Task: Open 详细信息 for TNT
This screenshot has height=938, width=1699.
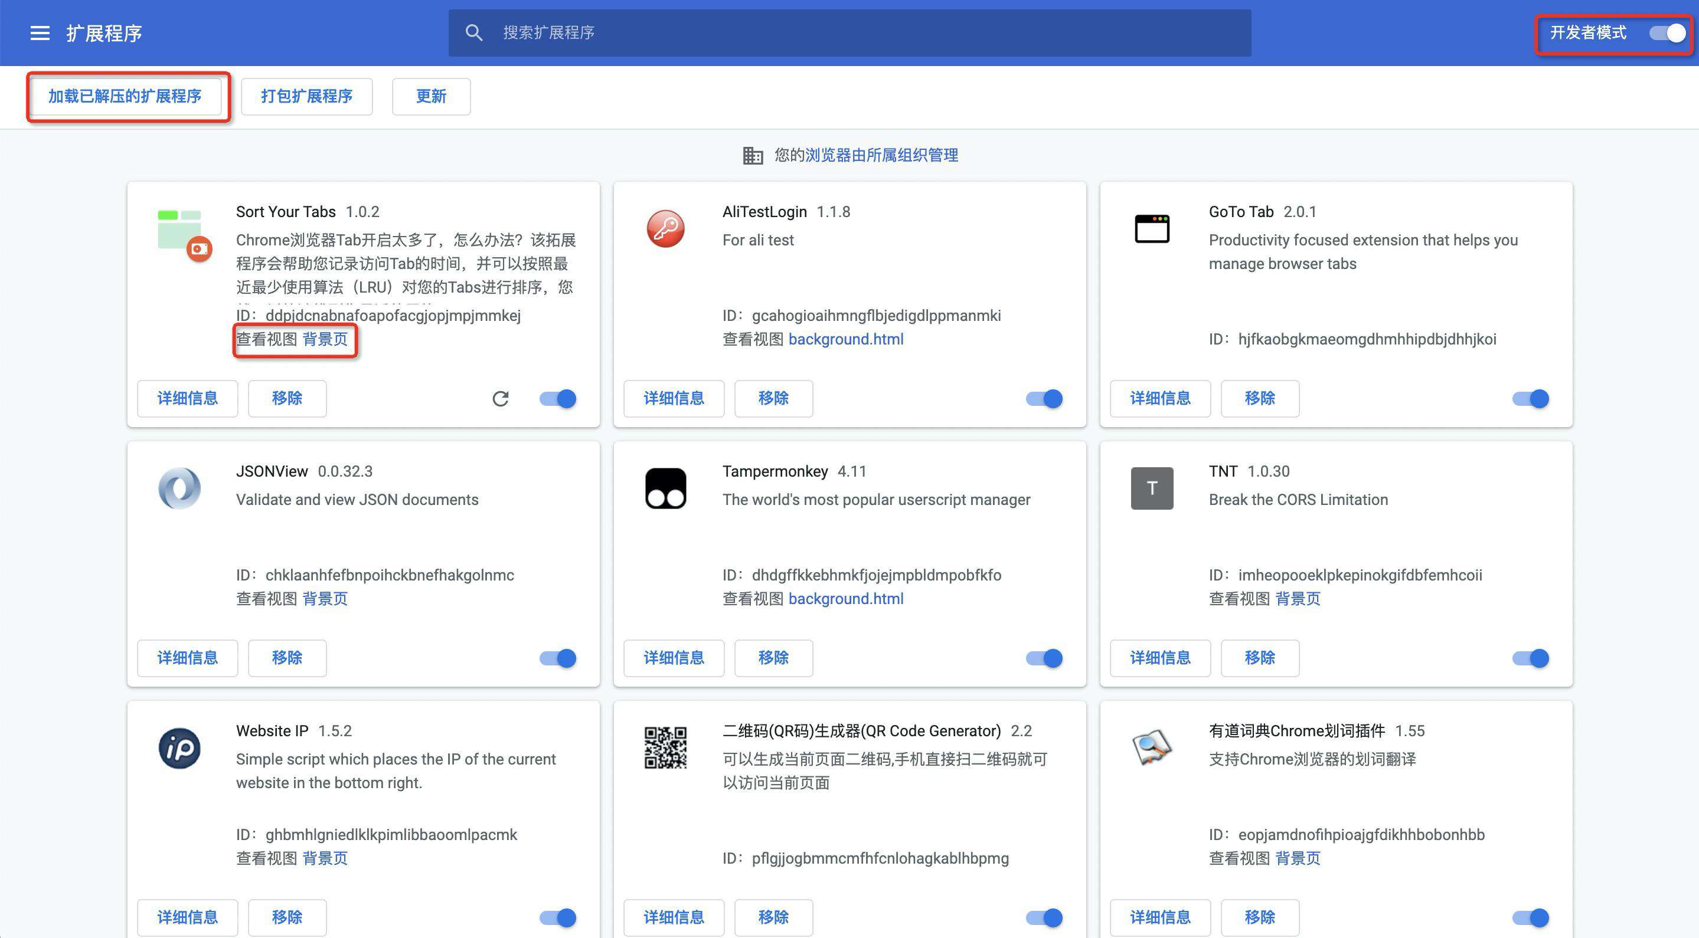Action: tap(1160, 658)
